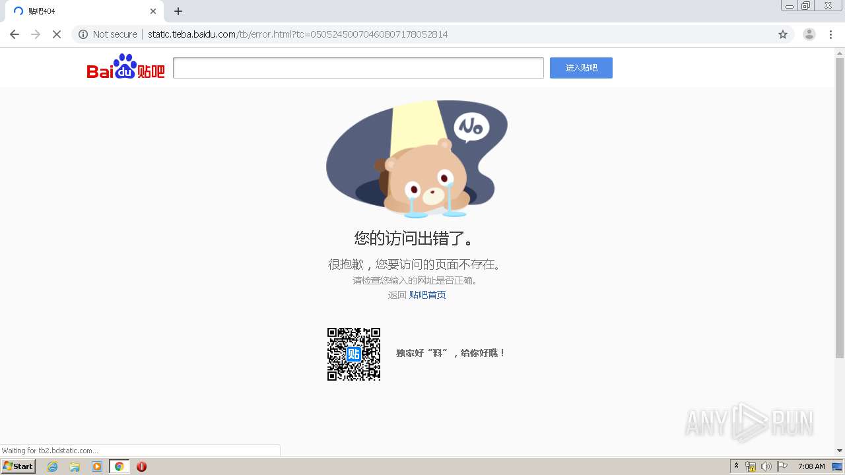This screenshot has height=475, width=845.
Task: Click the Tieba QR code image
Action: pyautogui.click(x=354, y=354)
